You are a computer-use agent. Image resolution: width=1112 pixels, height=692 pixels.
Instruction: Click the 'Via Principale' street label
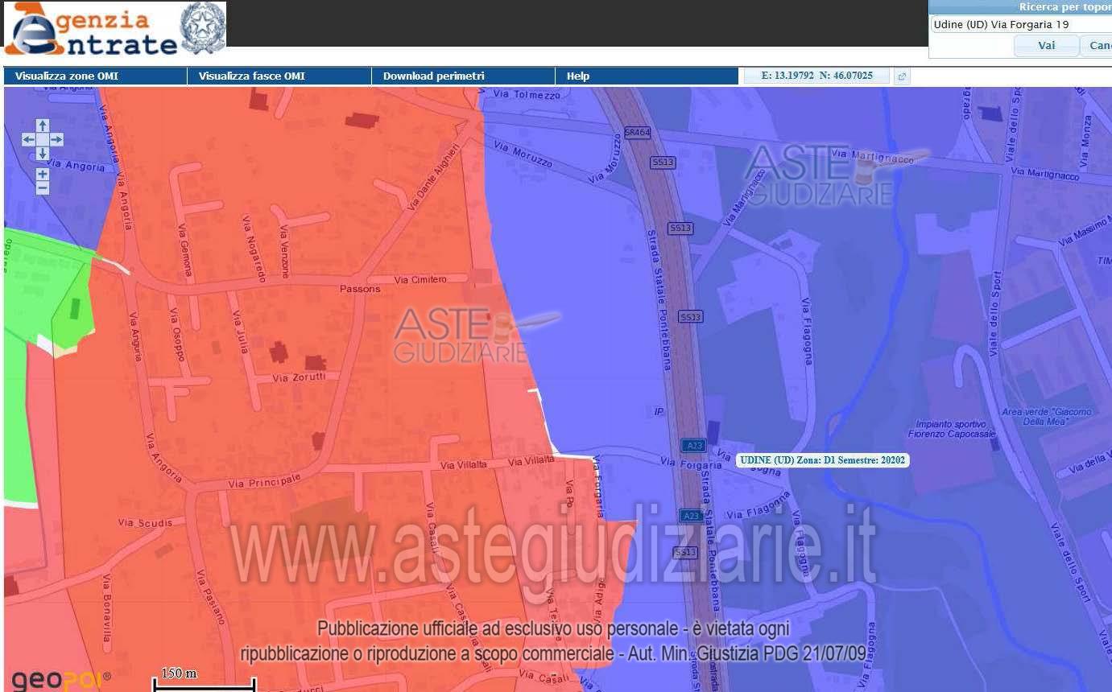tap(264, 480)
